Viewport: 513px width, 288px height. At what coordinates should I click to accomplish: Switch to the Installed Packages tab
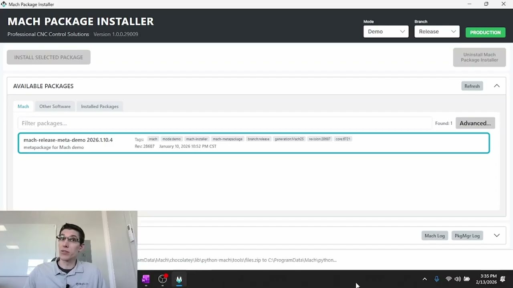pyautogui.click(x=100, y=106)
